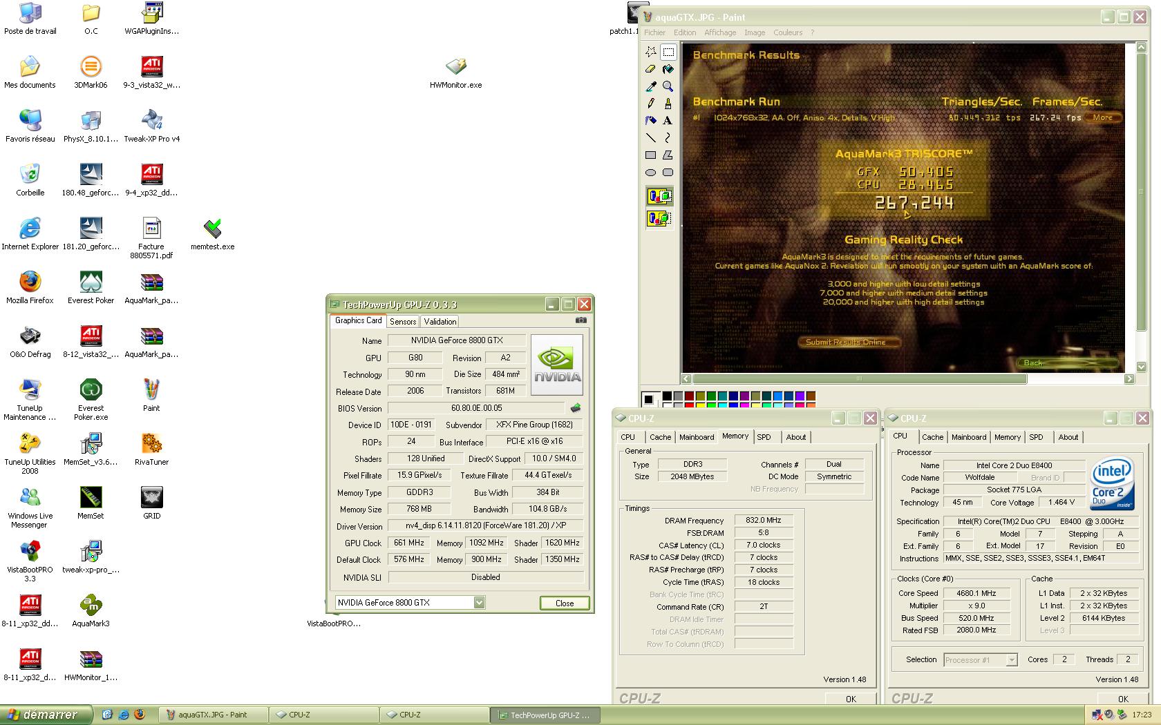Activate the Magnifier tool in Paint
This screenshot has width=1161, height=725.
(668, 86)
